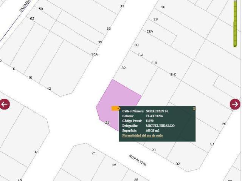Click the CACAMA street label

25,6
